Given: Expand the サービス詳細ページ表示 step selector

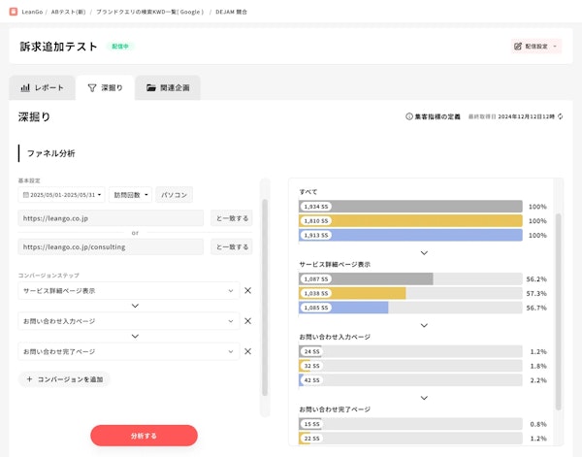Looking at the screenshot, I should (229, 290).
